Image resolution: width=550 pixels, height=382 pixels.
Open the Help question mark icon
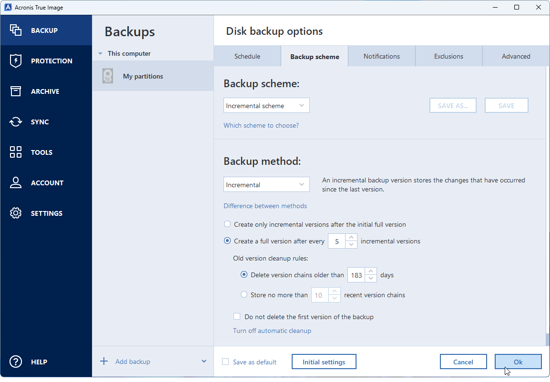[15, 362]
